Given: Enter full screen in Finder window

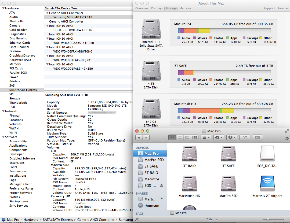Looking at the screenshot, I should pos(287,131).
